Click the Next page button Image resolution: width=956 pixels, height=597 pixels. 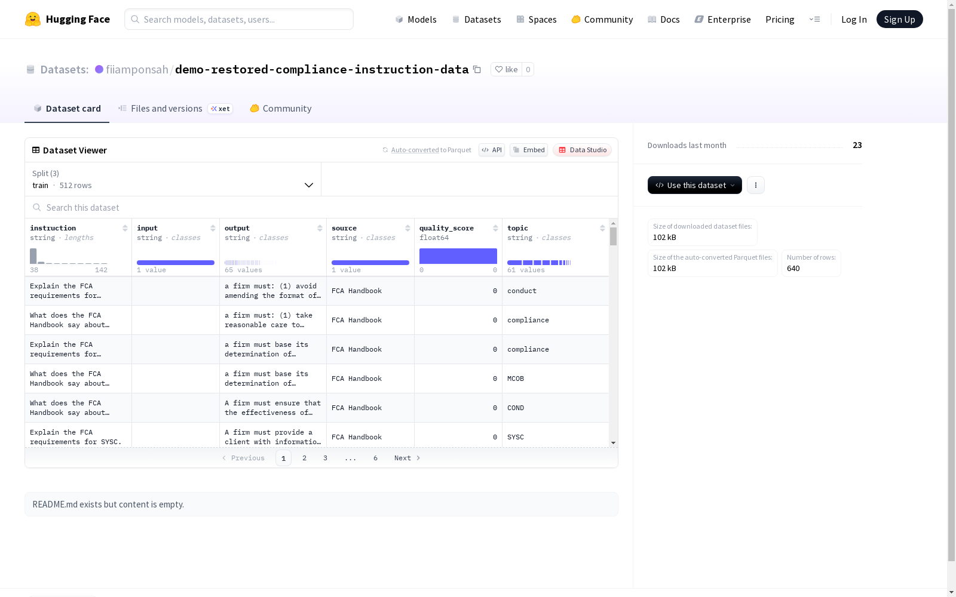tap(407, 458)
